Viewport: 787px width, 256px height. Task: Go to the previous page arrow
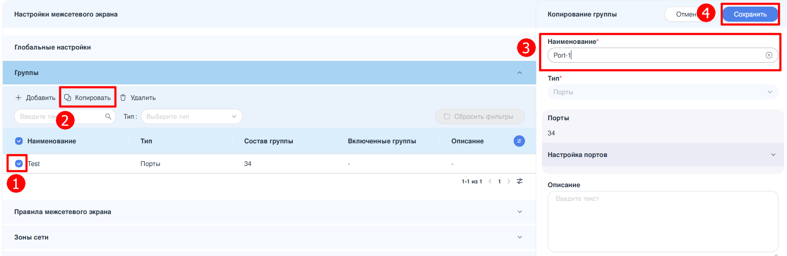click(490, 182)
